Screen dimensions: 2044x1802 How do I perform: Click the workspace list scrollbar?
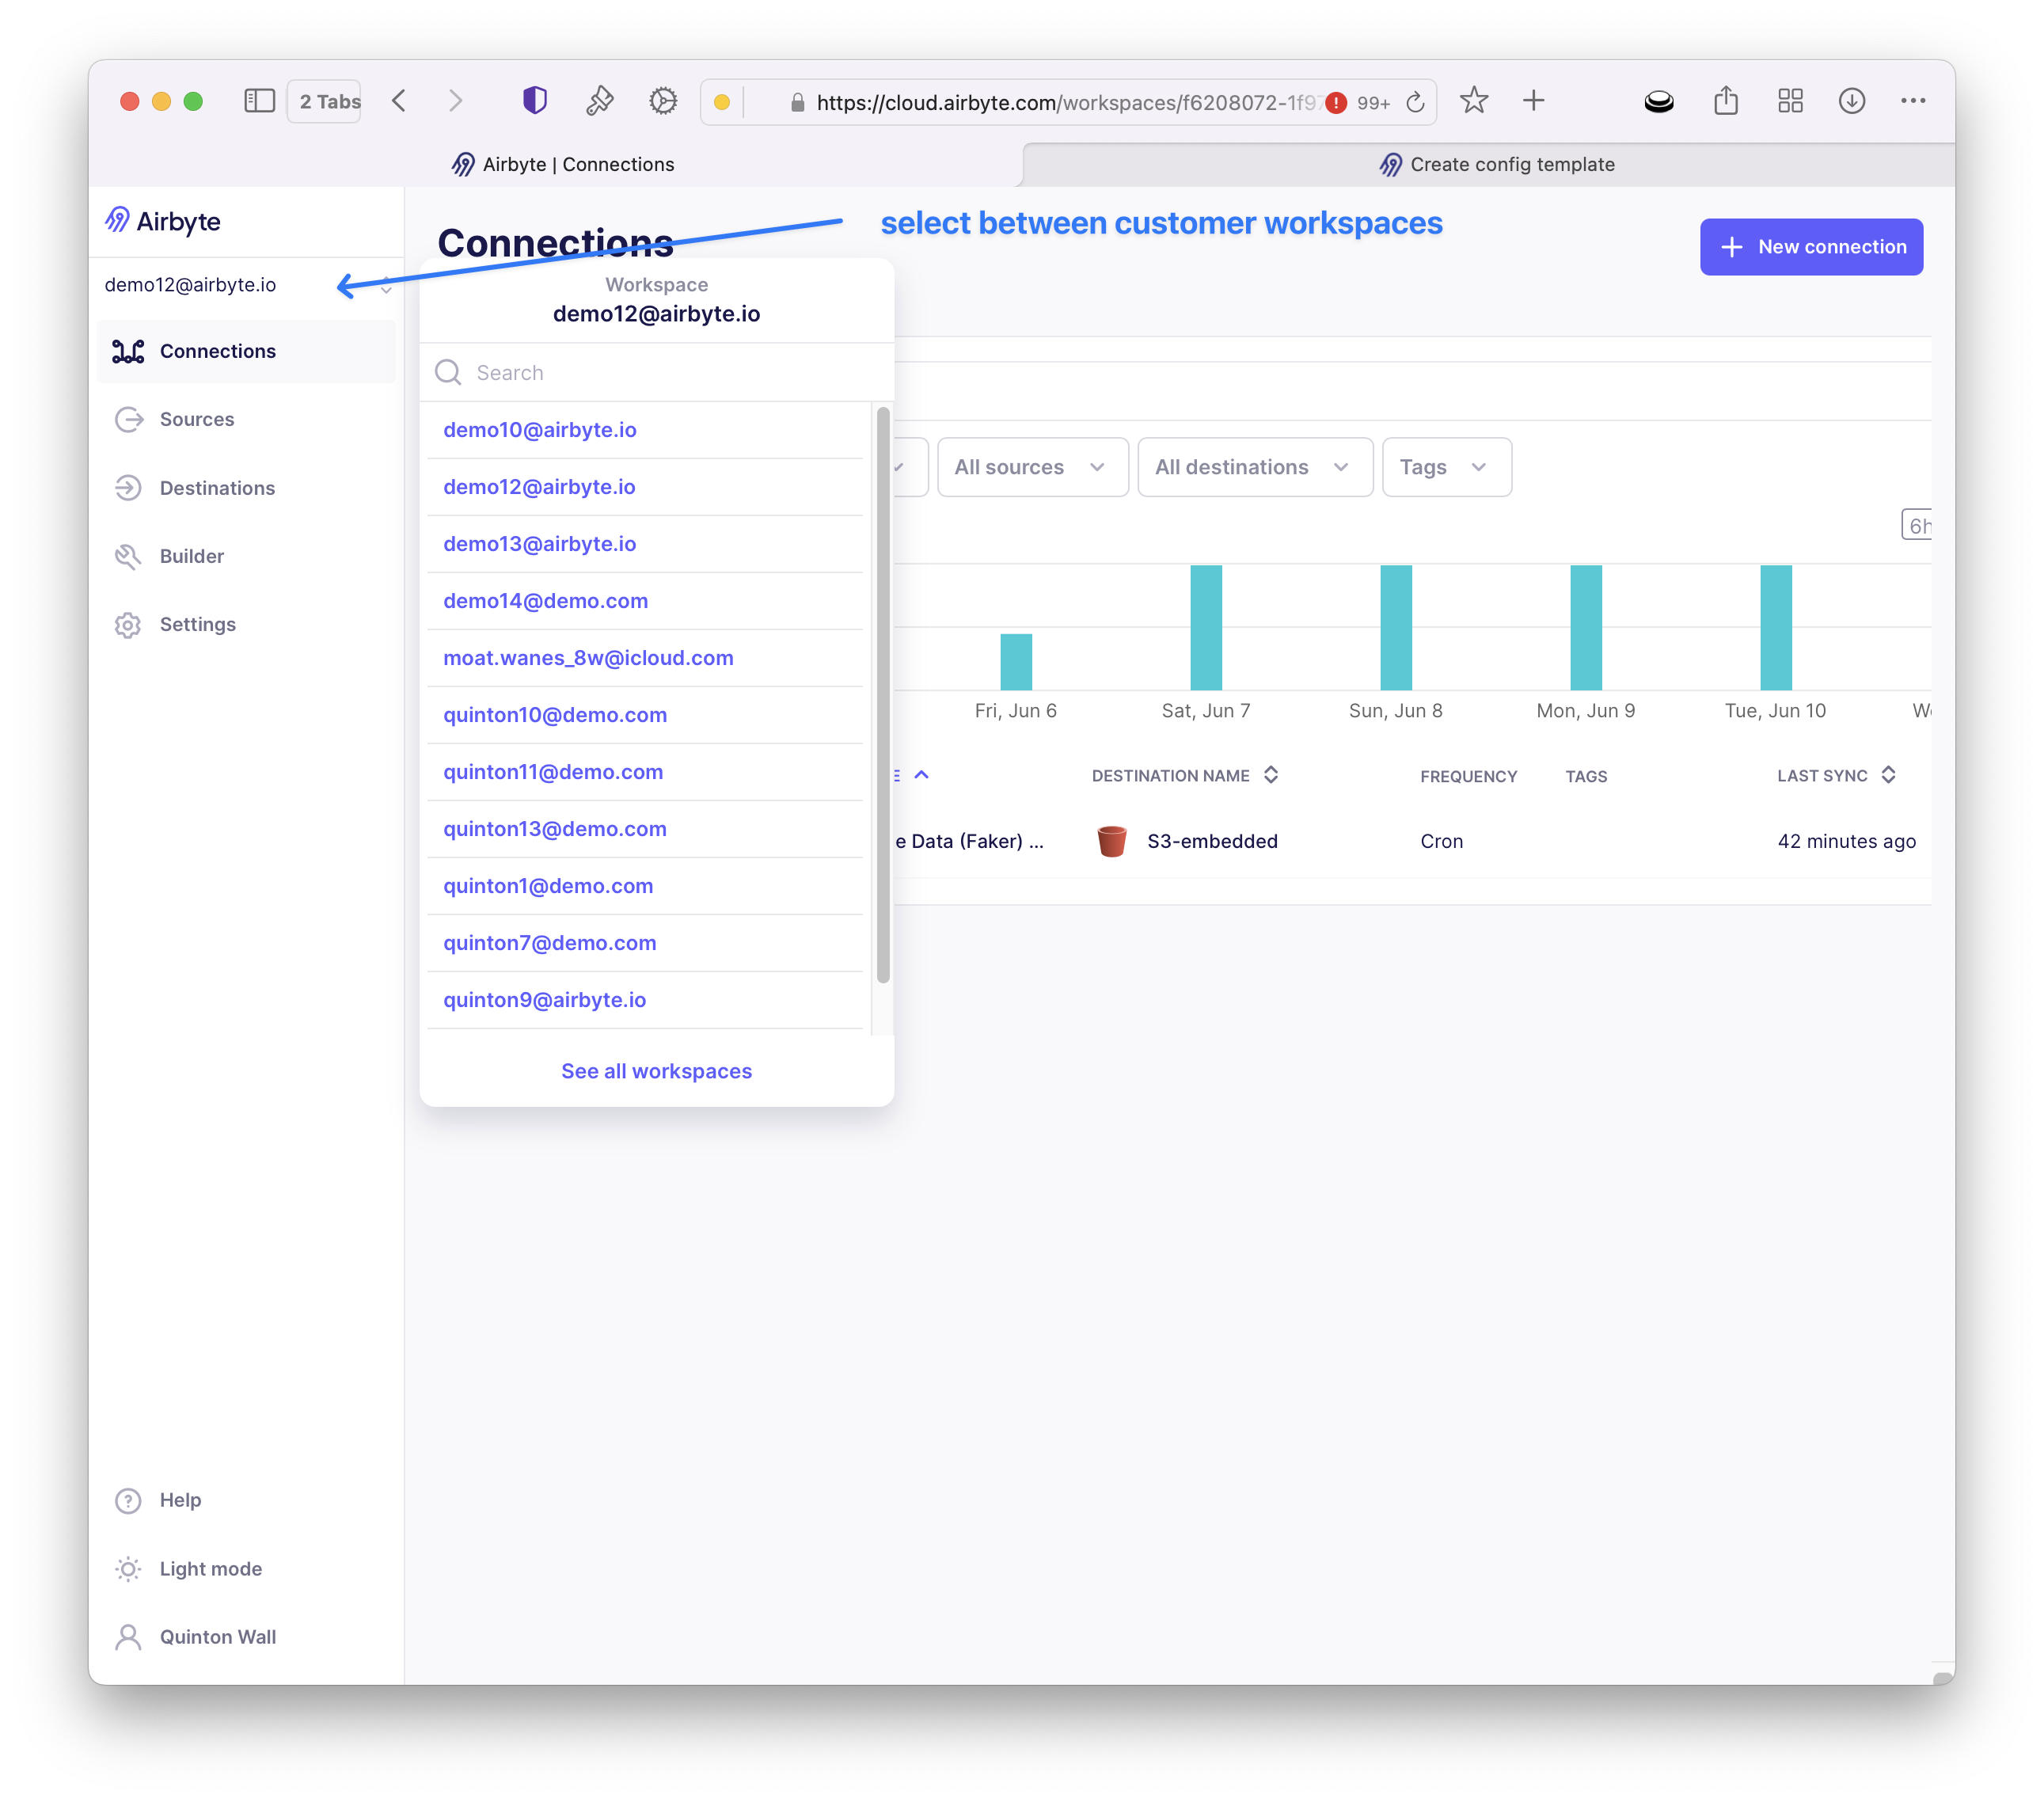pyautogui.click(x=882, y=695)
